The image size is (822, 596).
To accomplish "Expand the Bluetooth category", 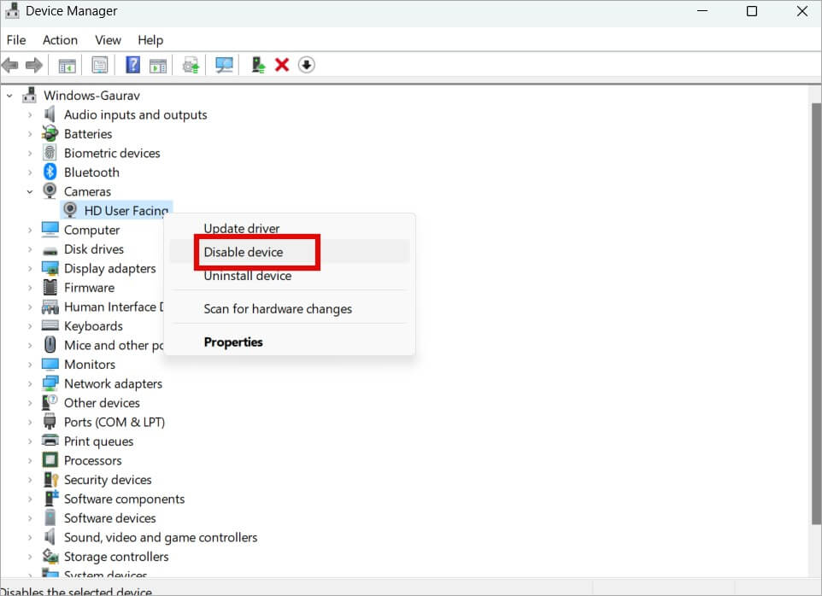I will 30,172.
